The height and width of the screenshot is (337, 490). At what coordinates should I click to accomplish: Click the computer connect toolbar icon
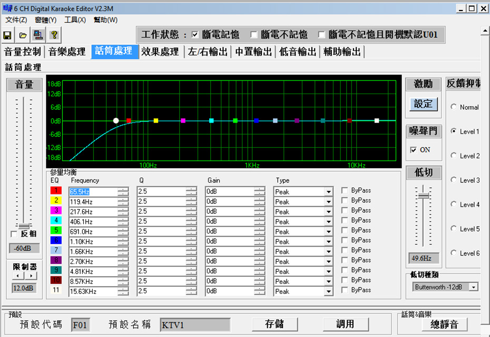(x=38, y=35)
